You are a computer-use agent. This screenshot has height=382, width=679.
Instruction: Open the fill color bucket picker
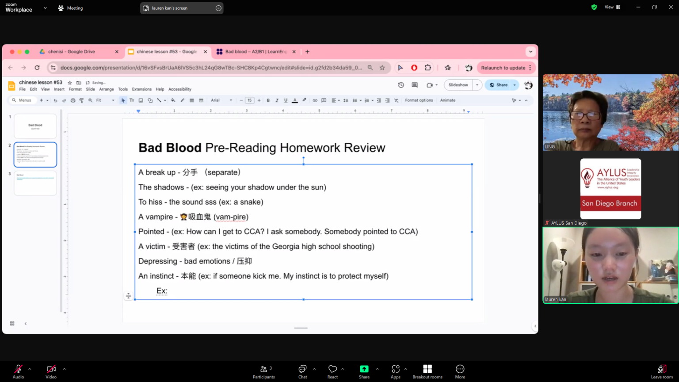click(173, 100)
